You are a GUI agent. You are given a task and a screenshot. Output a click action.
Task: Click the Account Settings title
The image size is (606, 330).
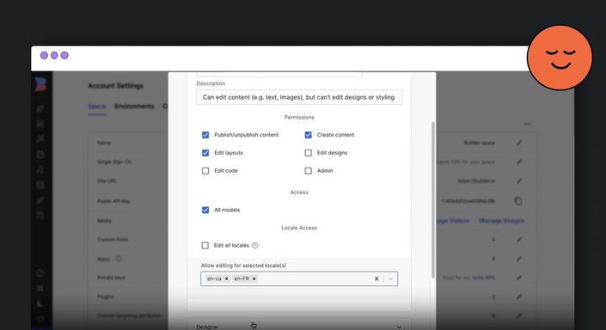coord(115,86)
